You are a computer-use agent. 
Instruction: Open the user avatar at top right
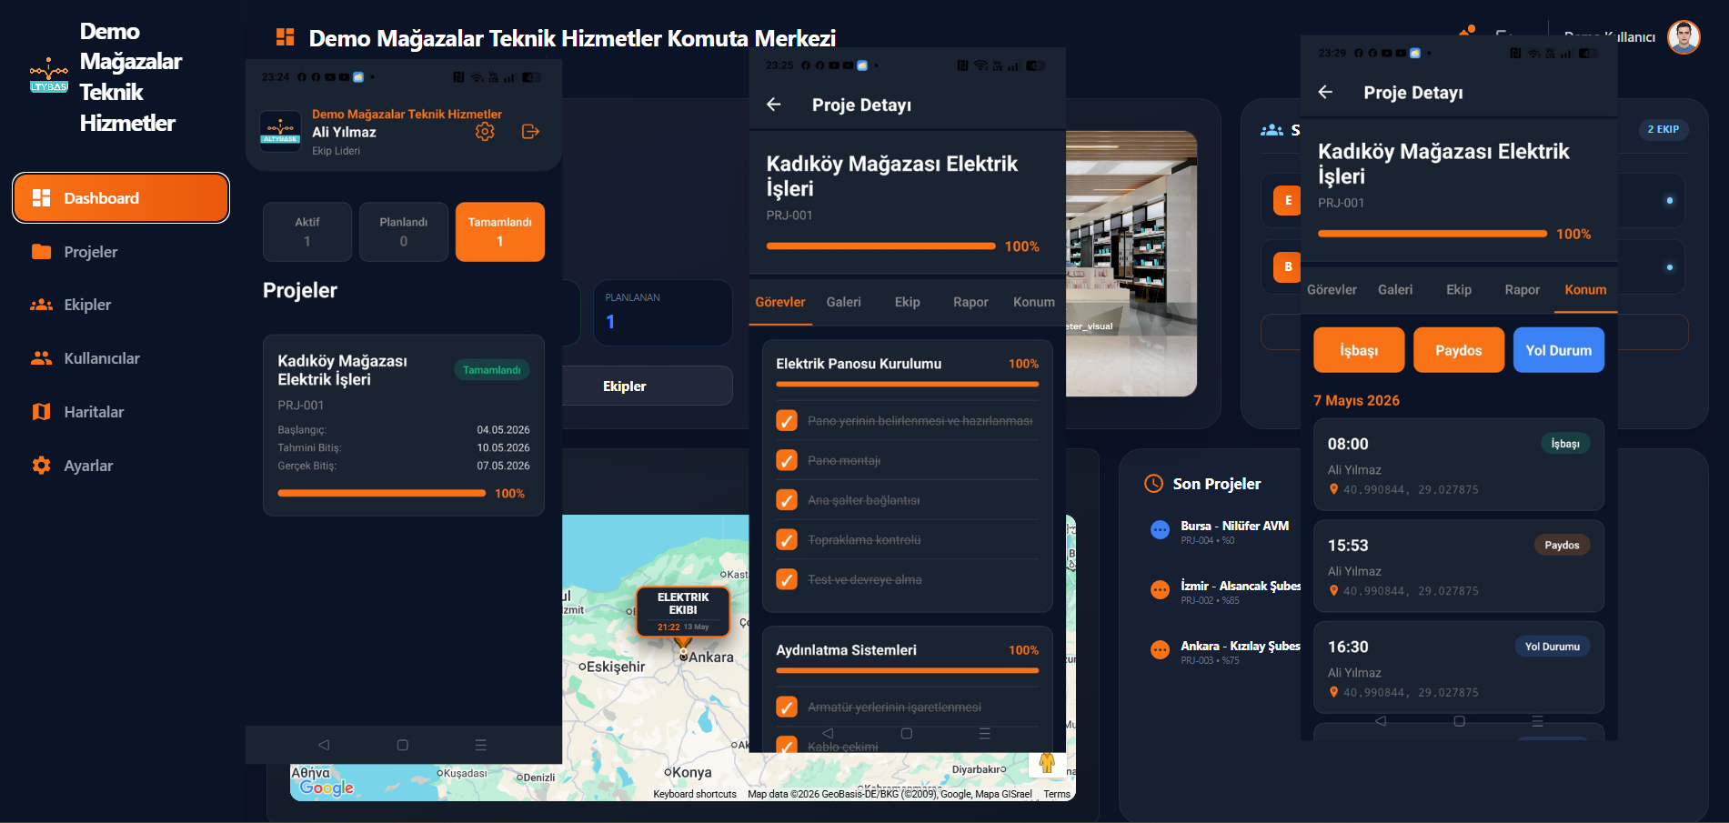tap(1684, 37)
